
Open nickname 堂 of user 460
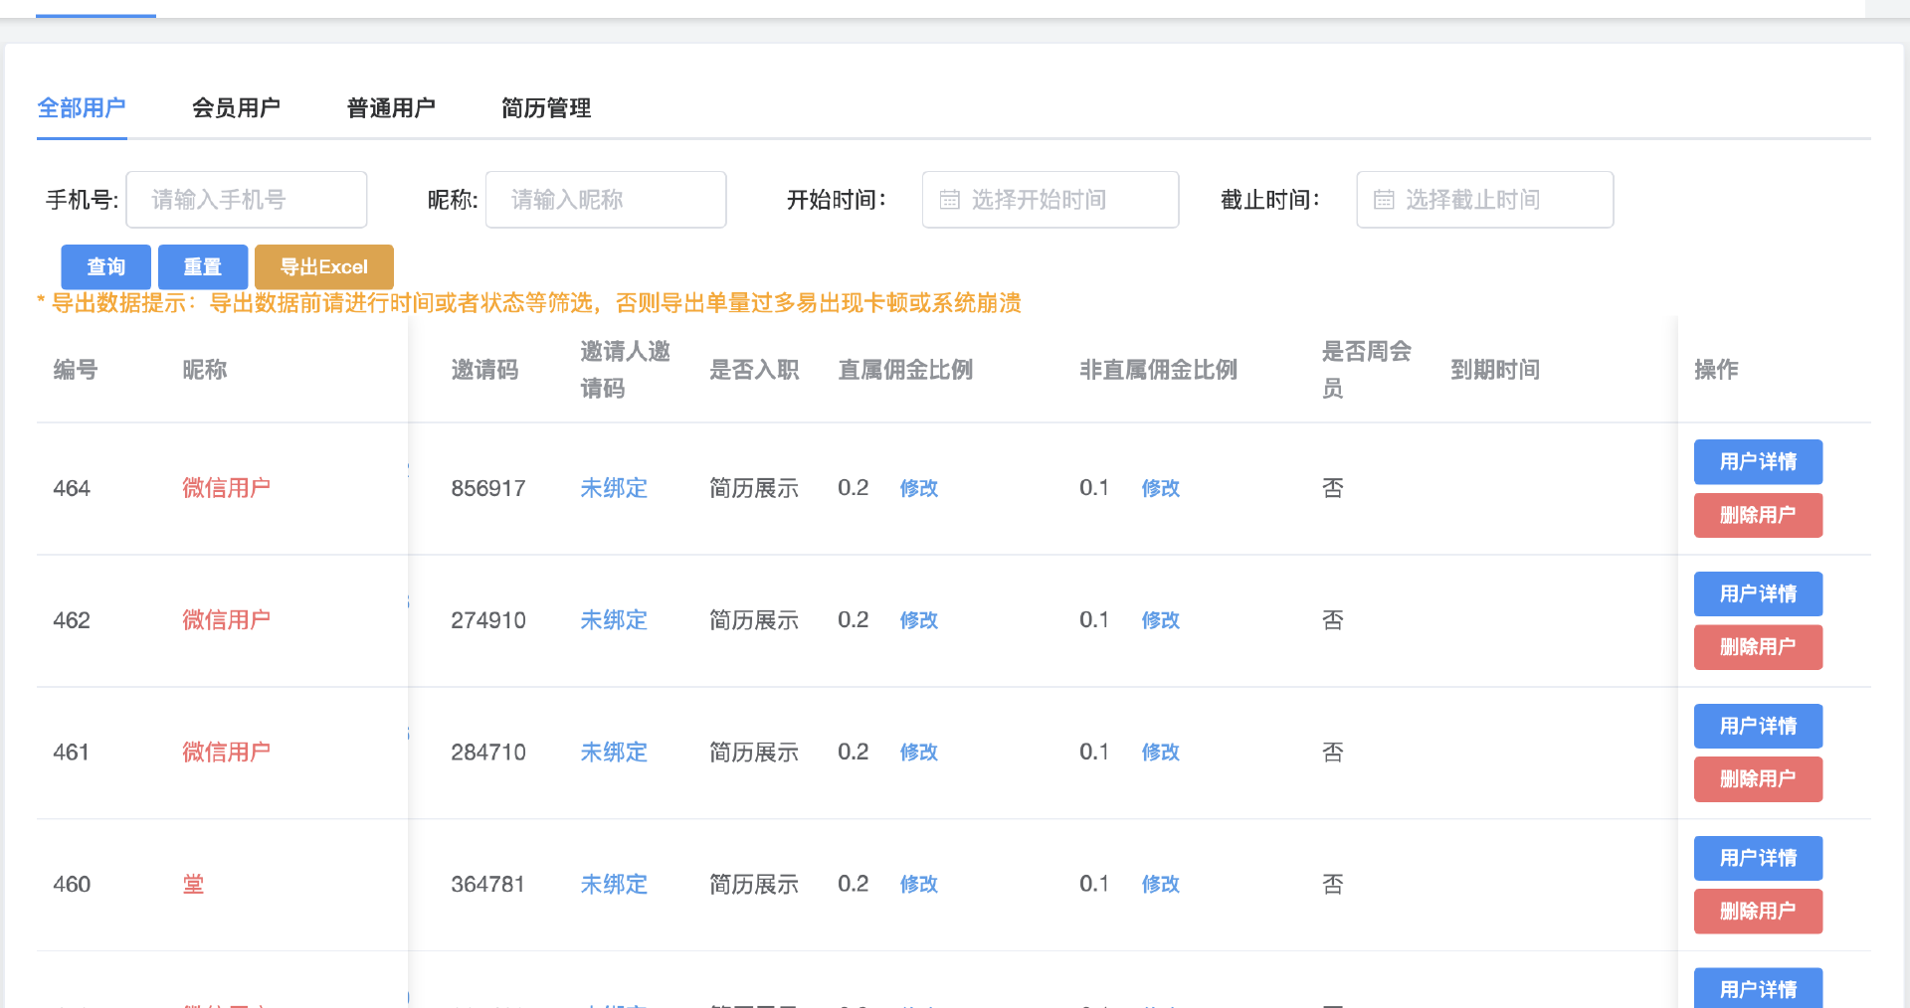(x=193, y=884)
